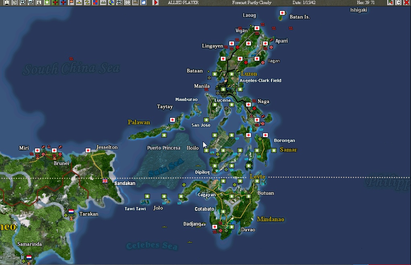The height and width of the screenshot is (265, 411).
Task: Select the Allied star base above Puerto Princesa
Action: (164, 135)
